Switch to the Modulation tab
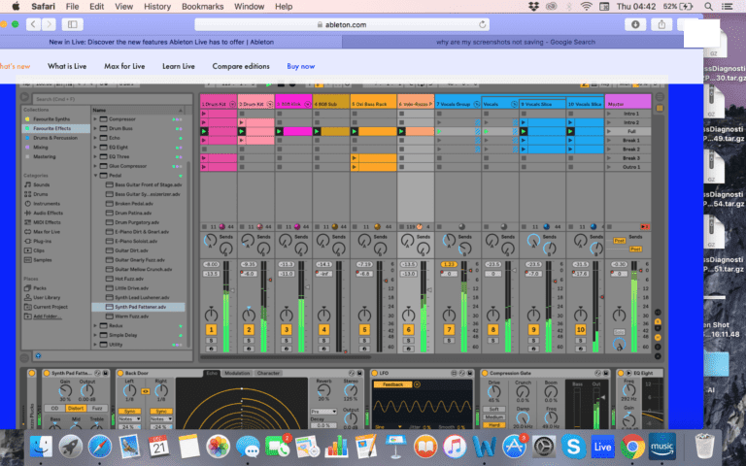 [x=237, y=373]
